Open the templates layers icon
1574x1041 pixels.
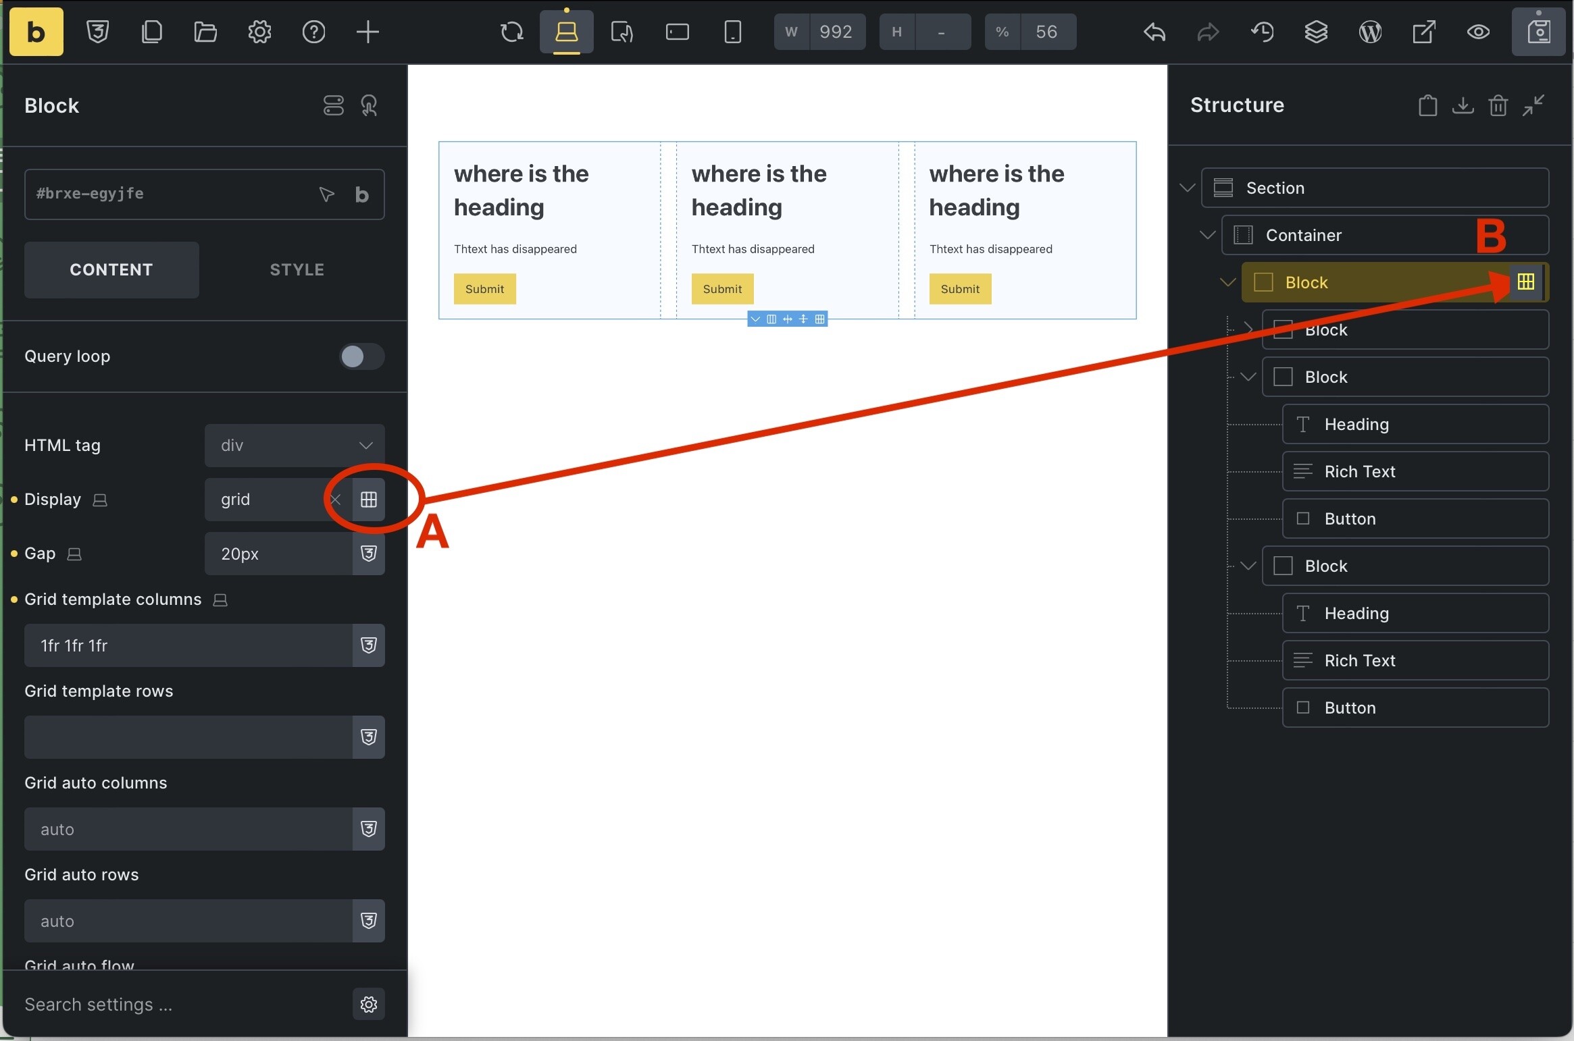[1316, 32]
